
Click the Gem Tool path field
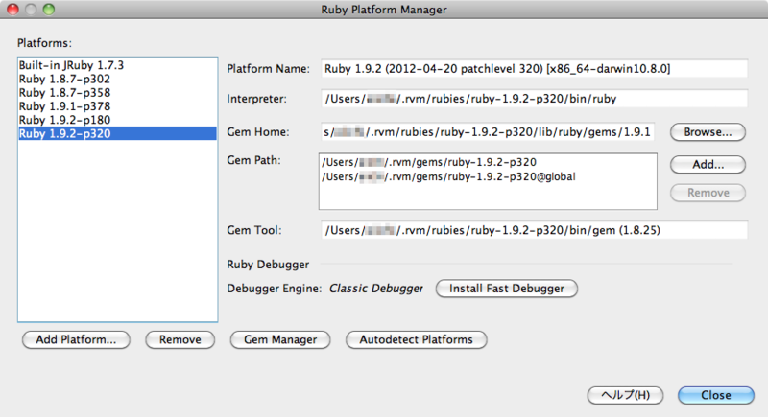pos(535,230)
